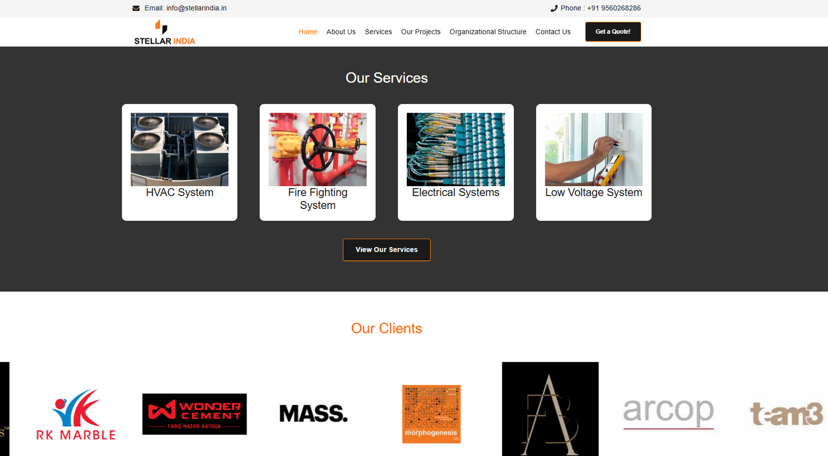Open Organizational Structure page
The height and width of the screenshot is (456, 828).
[488, 32]
